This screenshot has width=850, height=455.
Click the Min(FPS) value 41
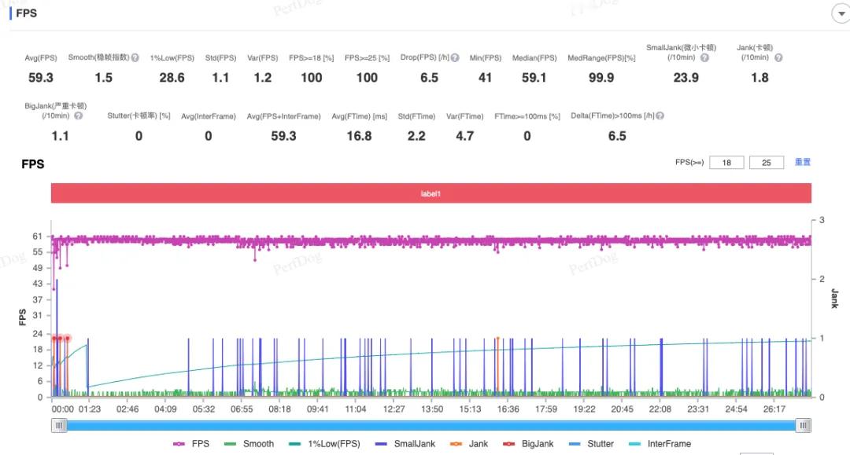[x=485, y=78]
